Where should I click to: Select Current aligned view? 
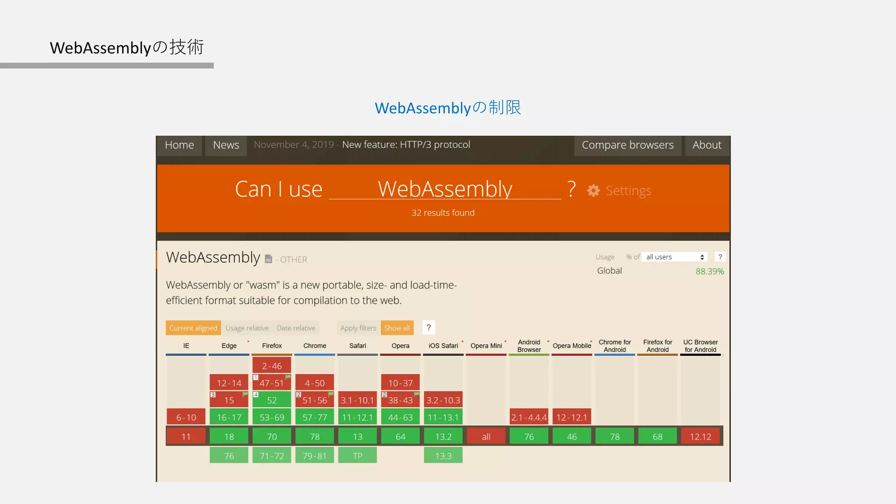click(x=193, y=328)
